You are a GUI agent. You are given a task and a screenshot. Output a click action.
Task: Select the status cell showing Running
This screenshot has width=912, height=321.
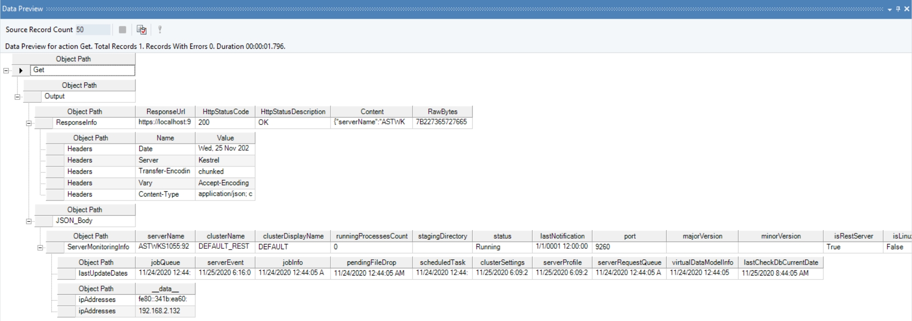click(502, 247)
